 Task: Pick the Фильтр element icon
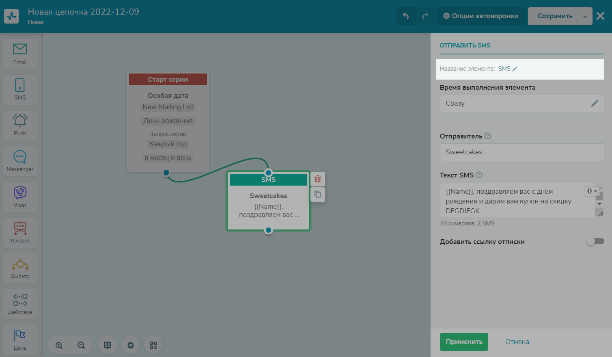click(20, 268)
